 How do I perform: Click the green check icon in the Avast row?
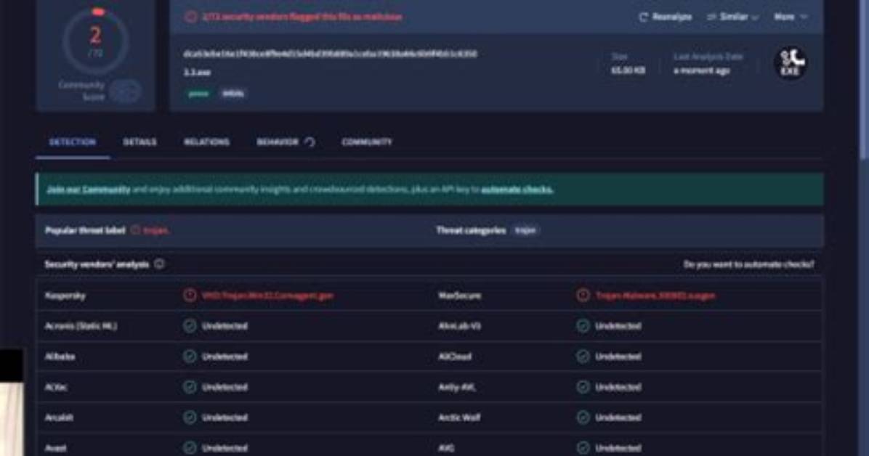pyautogui.click(x=190, y=448)
